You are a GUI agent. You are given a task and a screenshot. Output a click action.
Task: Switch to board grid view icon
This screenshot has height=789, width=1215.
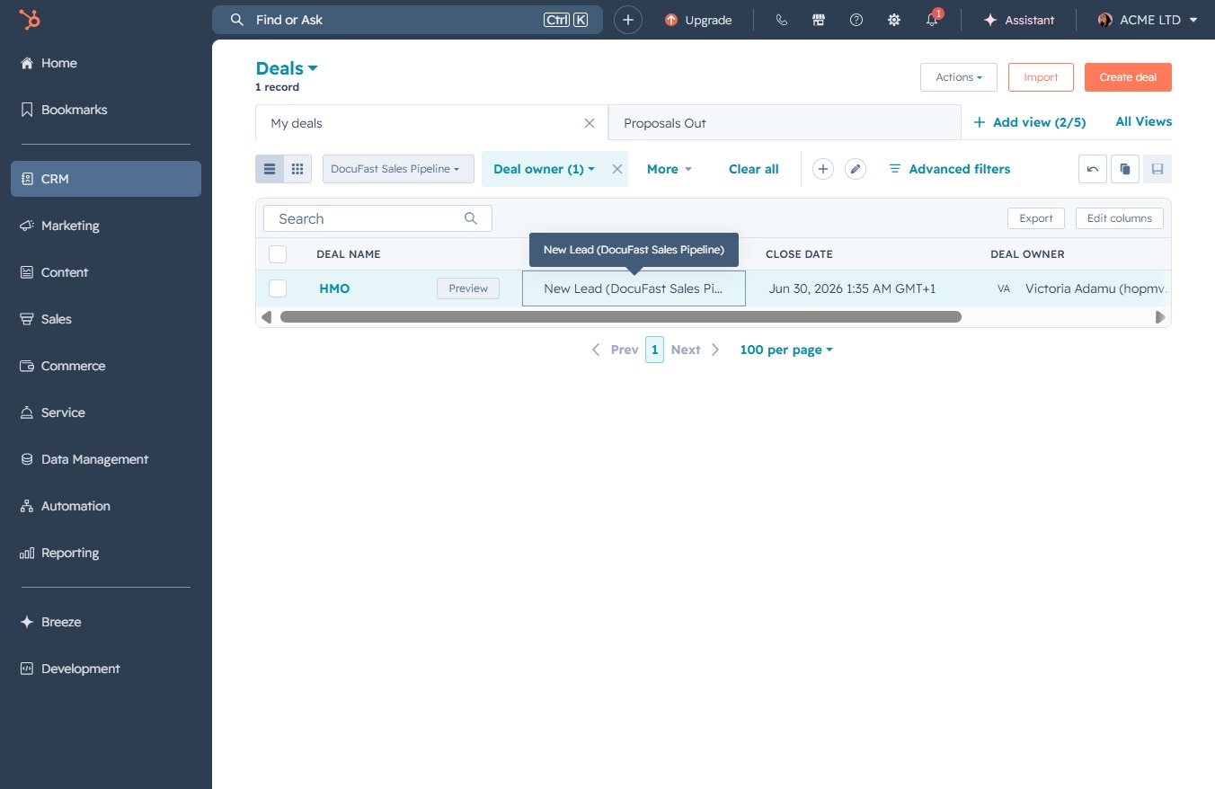click(x=297, y=169)
